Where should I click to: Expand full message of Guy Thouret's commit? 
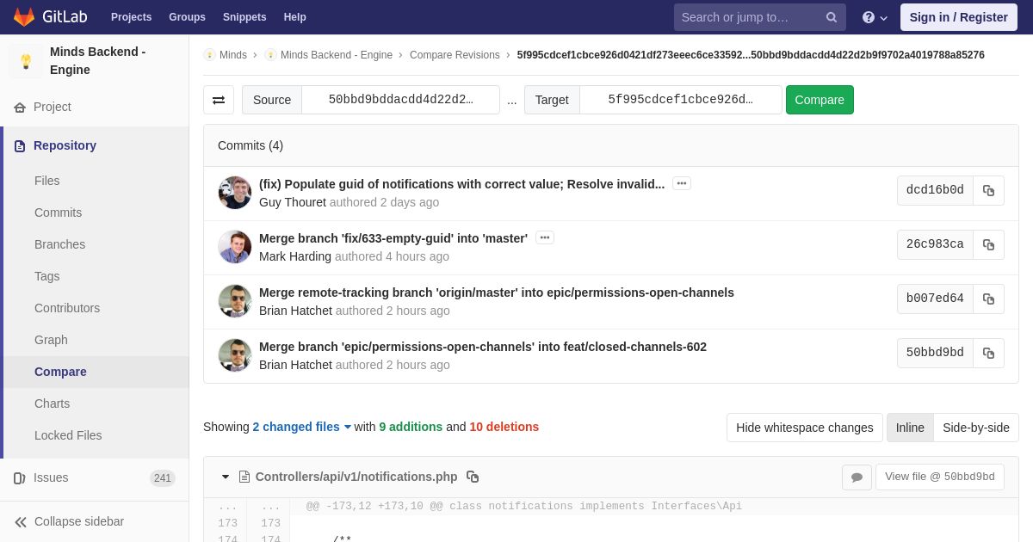click(682, 183)
